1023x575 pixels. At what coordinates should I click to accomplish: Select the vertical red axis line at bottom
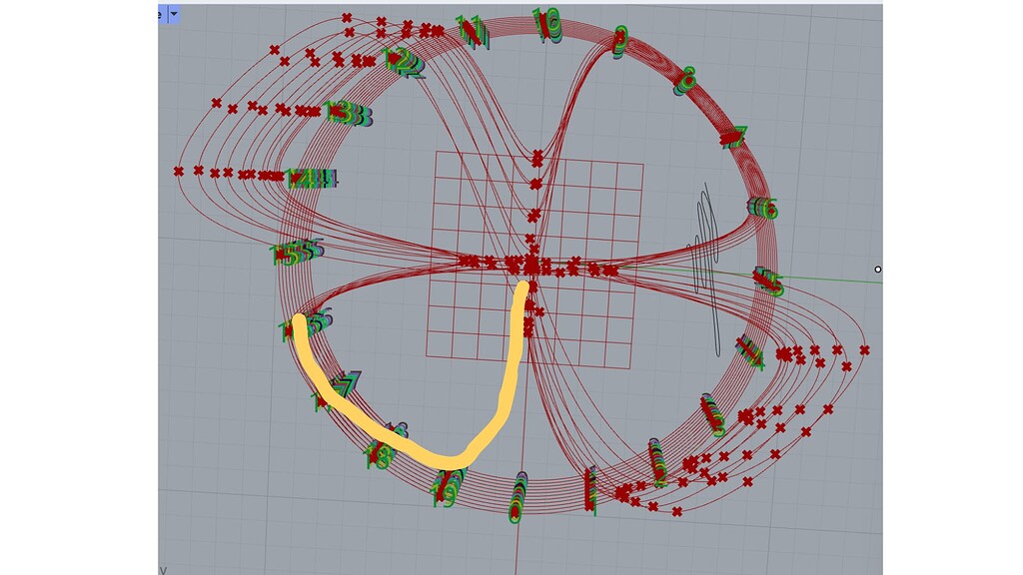[x=515, y=549]
